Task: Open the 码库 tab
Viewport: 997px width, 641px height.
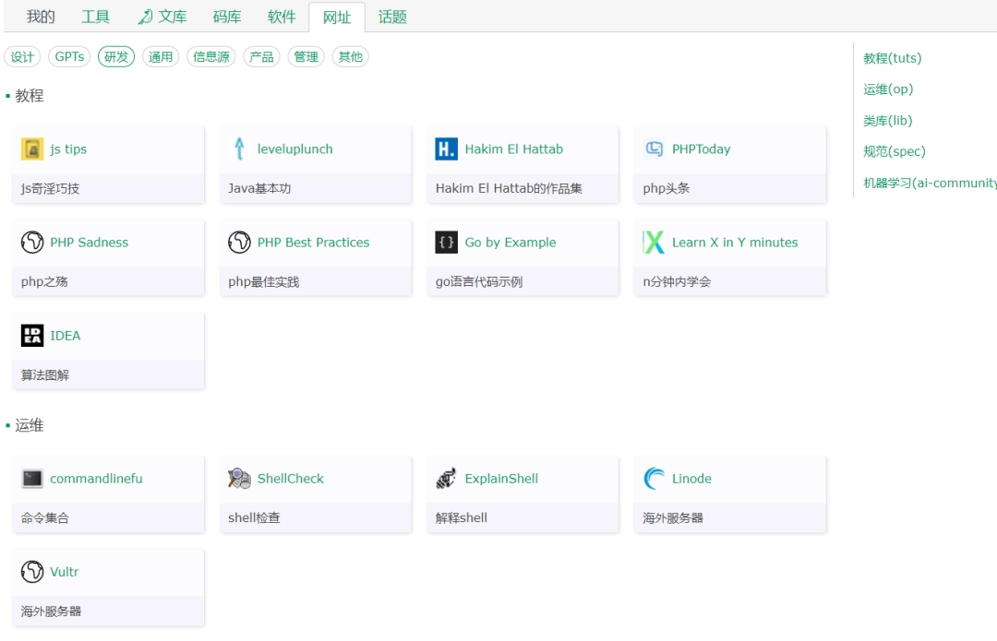Action: point(227,18)
